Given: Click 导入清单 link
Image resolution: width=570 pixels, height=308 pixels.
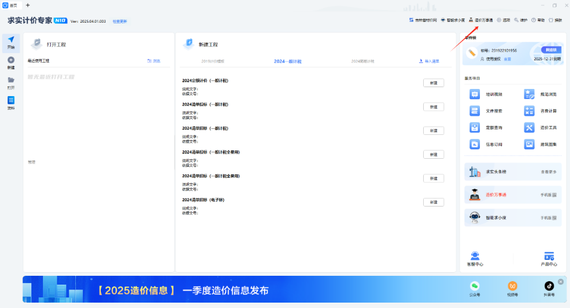Looking at the screenshot, I should pos(429,61).
